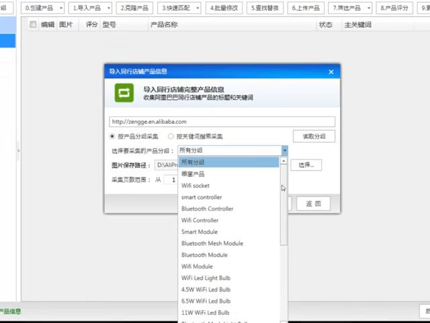Image resolution: width=430 pixels, height=323 pixels.
Task: Open the 1.导入产品 dropdown button
Action: [90, 8]
